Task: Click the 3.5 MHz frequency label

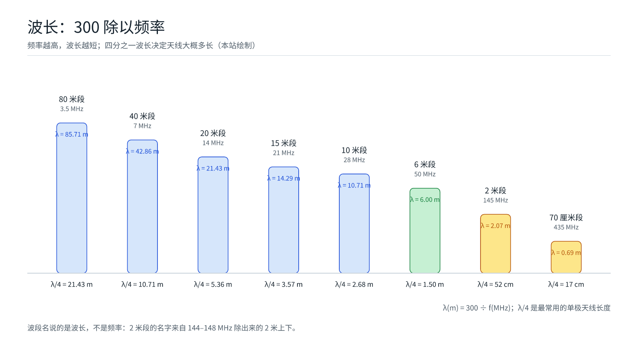Action: [x=72, y=109]
